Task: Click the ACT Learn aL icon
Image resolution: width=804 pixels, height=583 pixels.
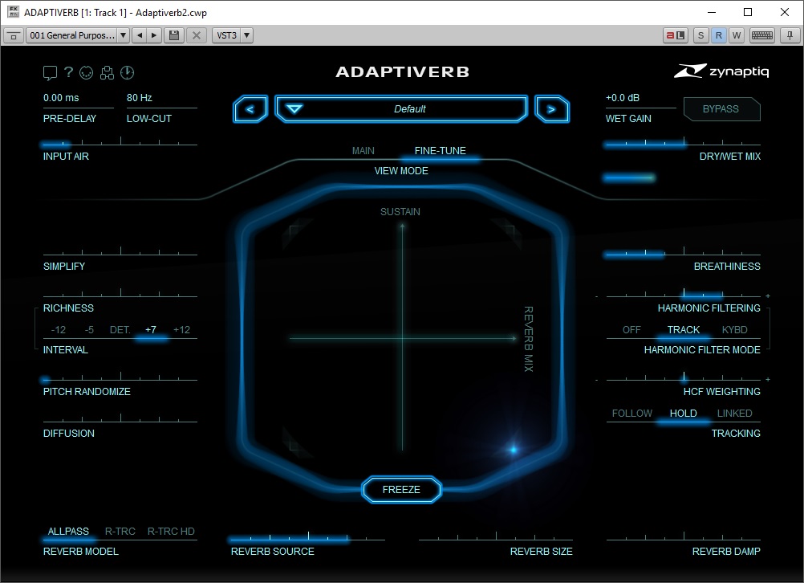Action: (676, 35)
